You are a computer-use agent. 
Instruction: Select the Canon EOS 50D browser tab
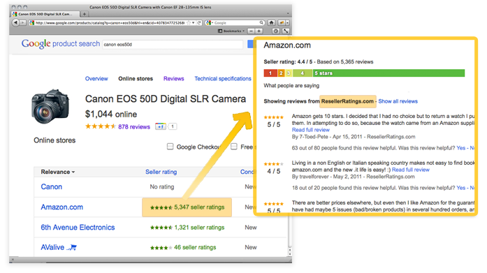point(45,14)
